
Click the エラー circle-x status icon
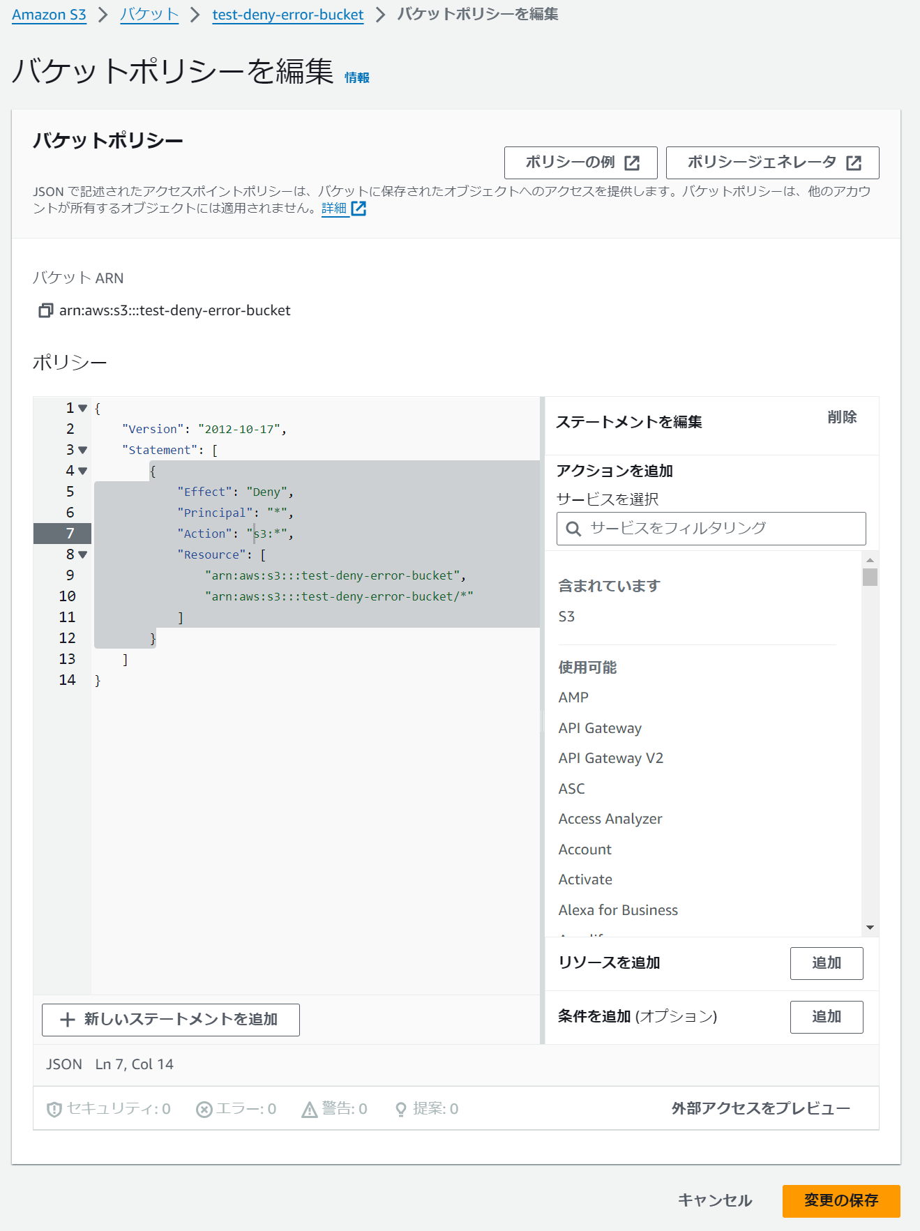coord(204,1109)
